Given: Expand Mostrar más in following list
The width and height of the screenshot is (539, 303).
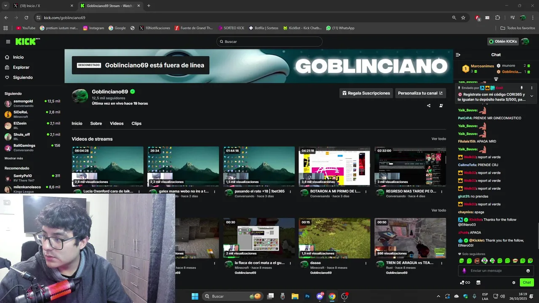Looking at the screenshot, I should (14, 158).
